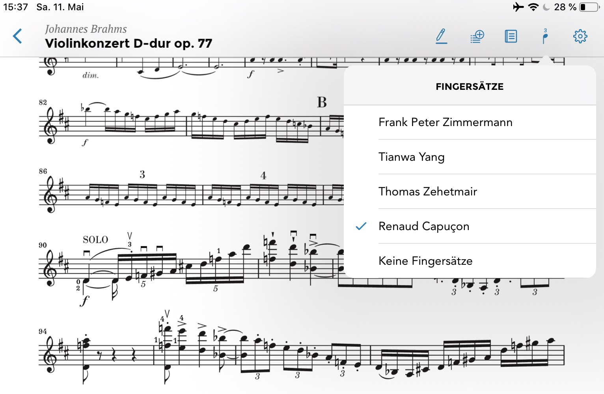This screenshot has width=604, height=394.
Task: Open the add-to-list icon with the plus sign
Action: (477, 36)
